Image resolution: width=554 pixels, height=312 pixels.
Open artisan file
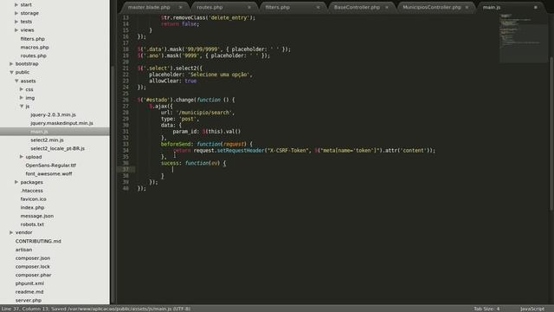coord(23,250)
